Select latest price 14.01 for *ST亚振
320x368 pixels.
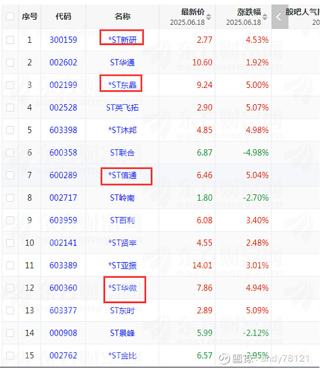[x=202, y=265]
